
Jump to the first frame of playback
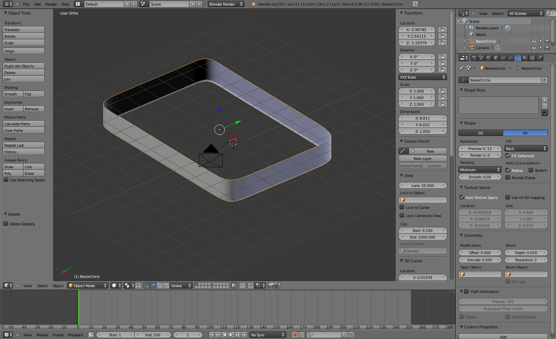coord(211,335)
